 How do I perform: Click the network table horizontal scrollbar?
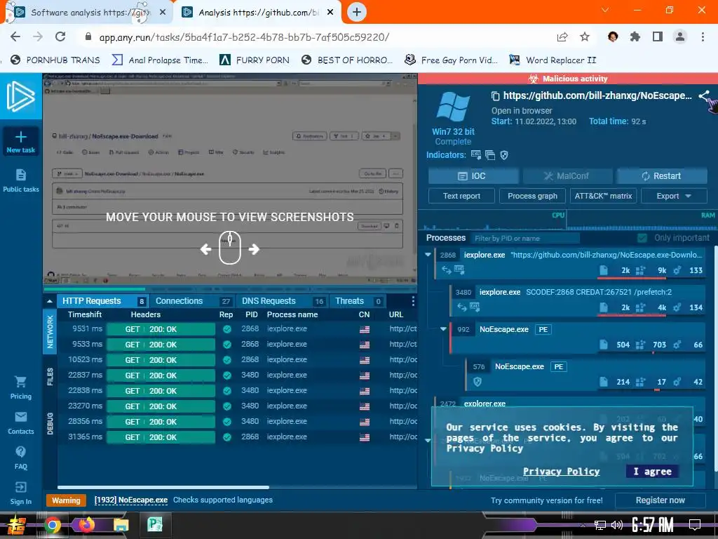(x=163, y=487)
